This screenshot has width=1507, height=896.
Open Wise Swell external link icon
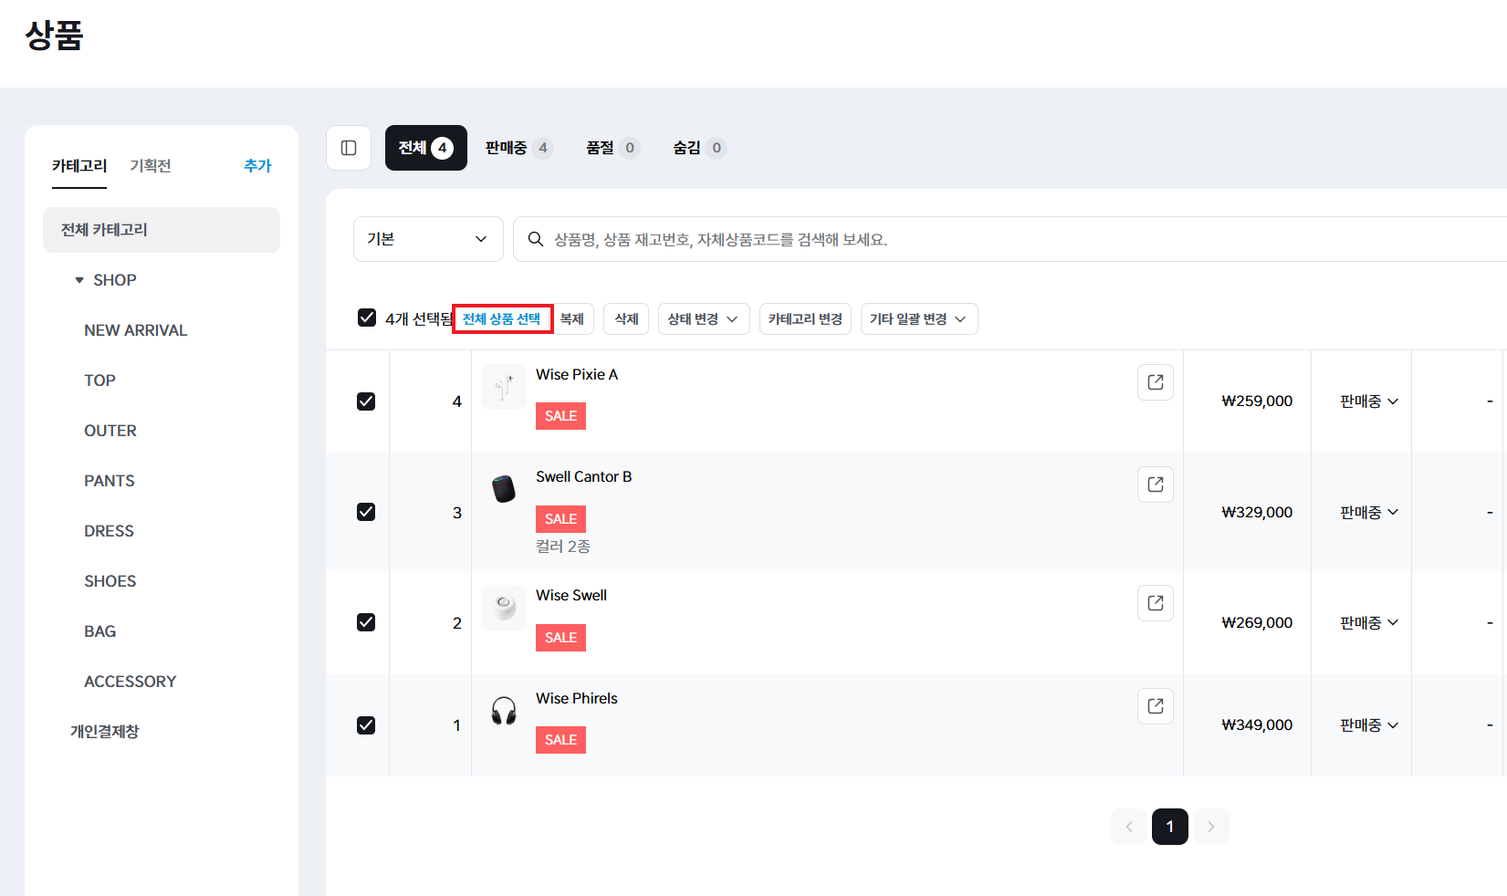pyautogui.click(x=1155, y=603)
